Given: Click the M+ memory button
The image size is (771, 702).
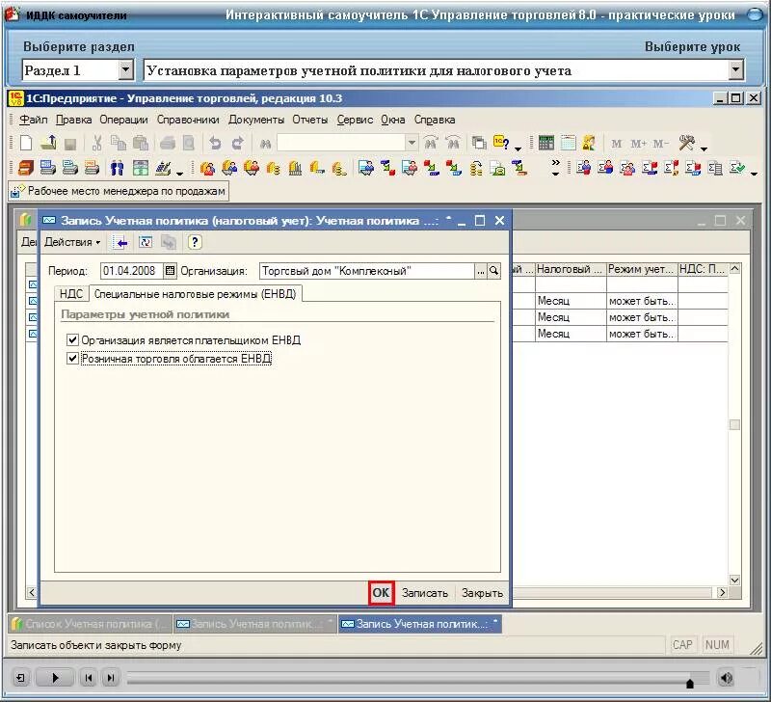Looking at the screenshot, I should click(638, 144).
